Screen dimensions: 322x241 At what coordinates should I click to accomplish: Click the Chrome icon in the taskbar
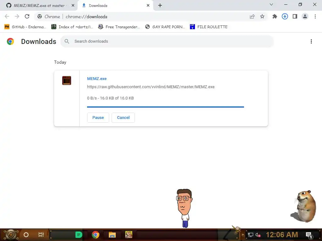(96, 235)
